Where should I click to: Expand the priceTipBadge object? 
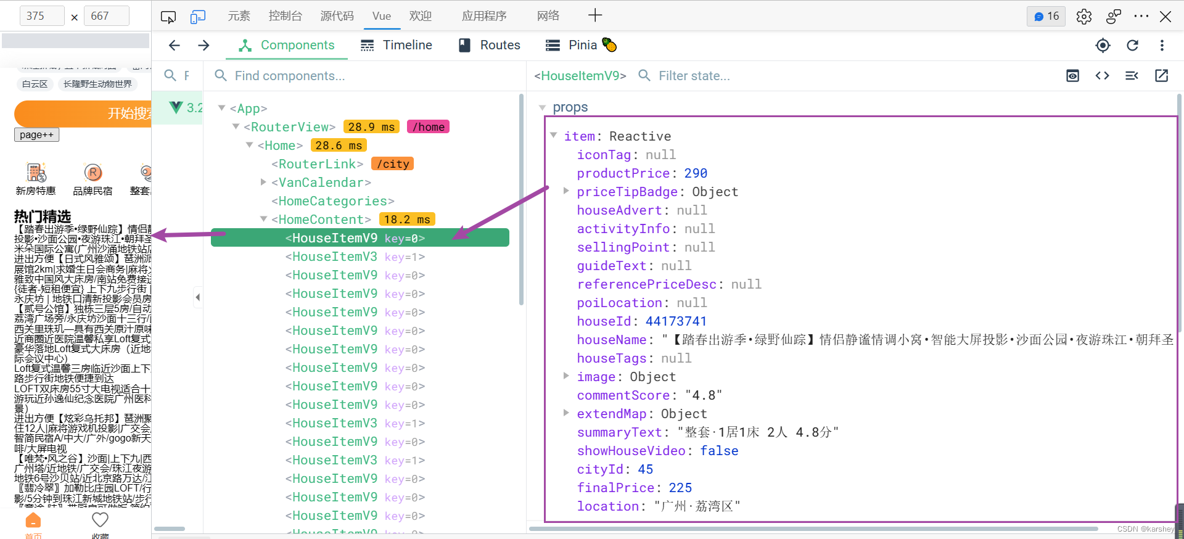click(x=566, y=191)
